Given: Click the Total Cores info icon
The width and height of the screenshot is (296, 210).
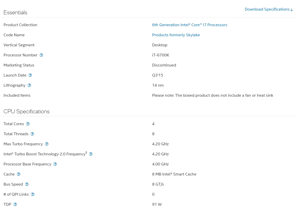Looking at the screenshot, I should [28, 124].
